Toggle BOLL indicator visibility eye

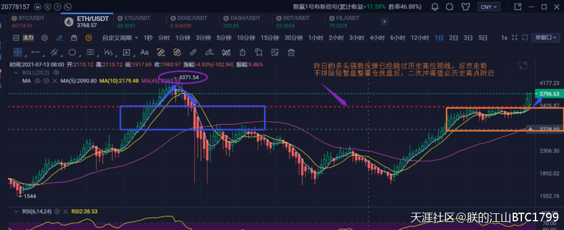(x=56, y=72)
